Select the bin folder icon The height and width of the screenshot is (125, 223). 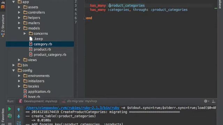click(x=20, y=65)
